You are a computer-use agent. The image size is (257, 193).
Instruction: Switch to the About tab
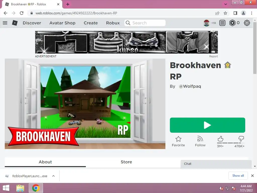point(45,162)
